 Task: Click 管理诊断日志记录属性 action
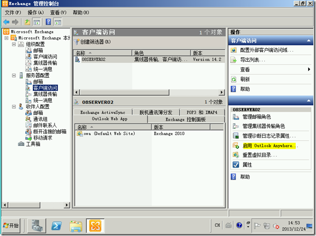coord(269,136)
